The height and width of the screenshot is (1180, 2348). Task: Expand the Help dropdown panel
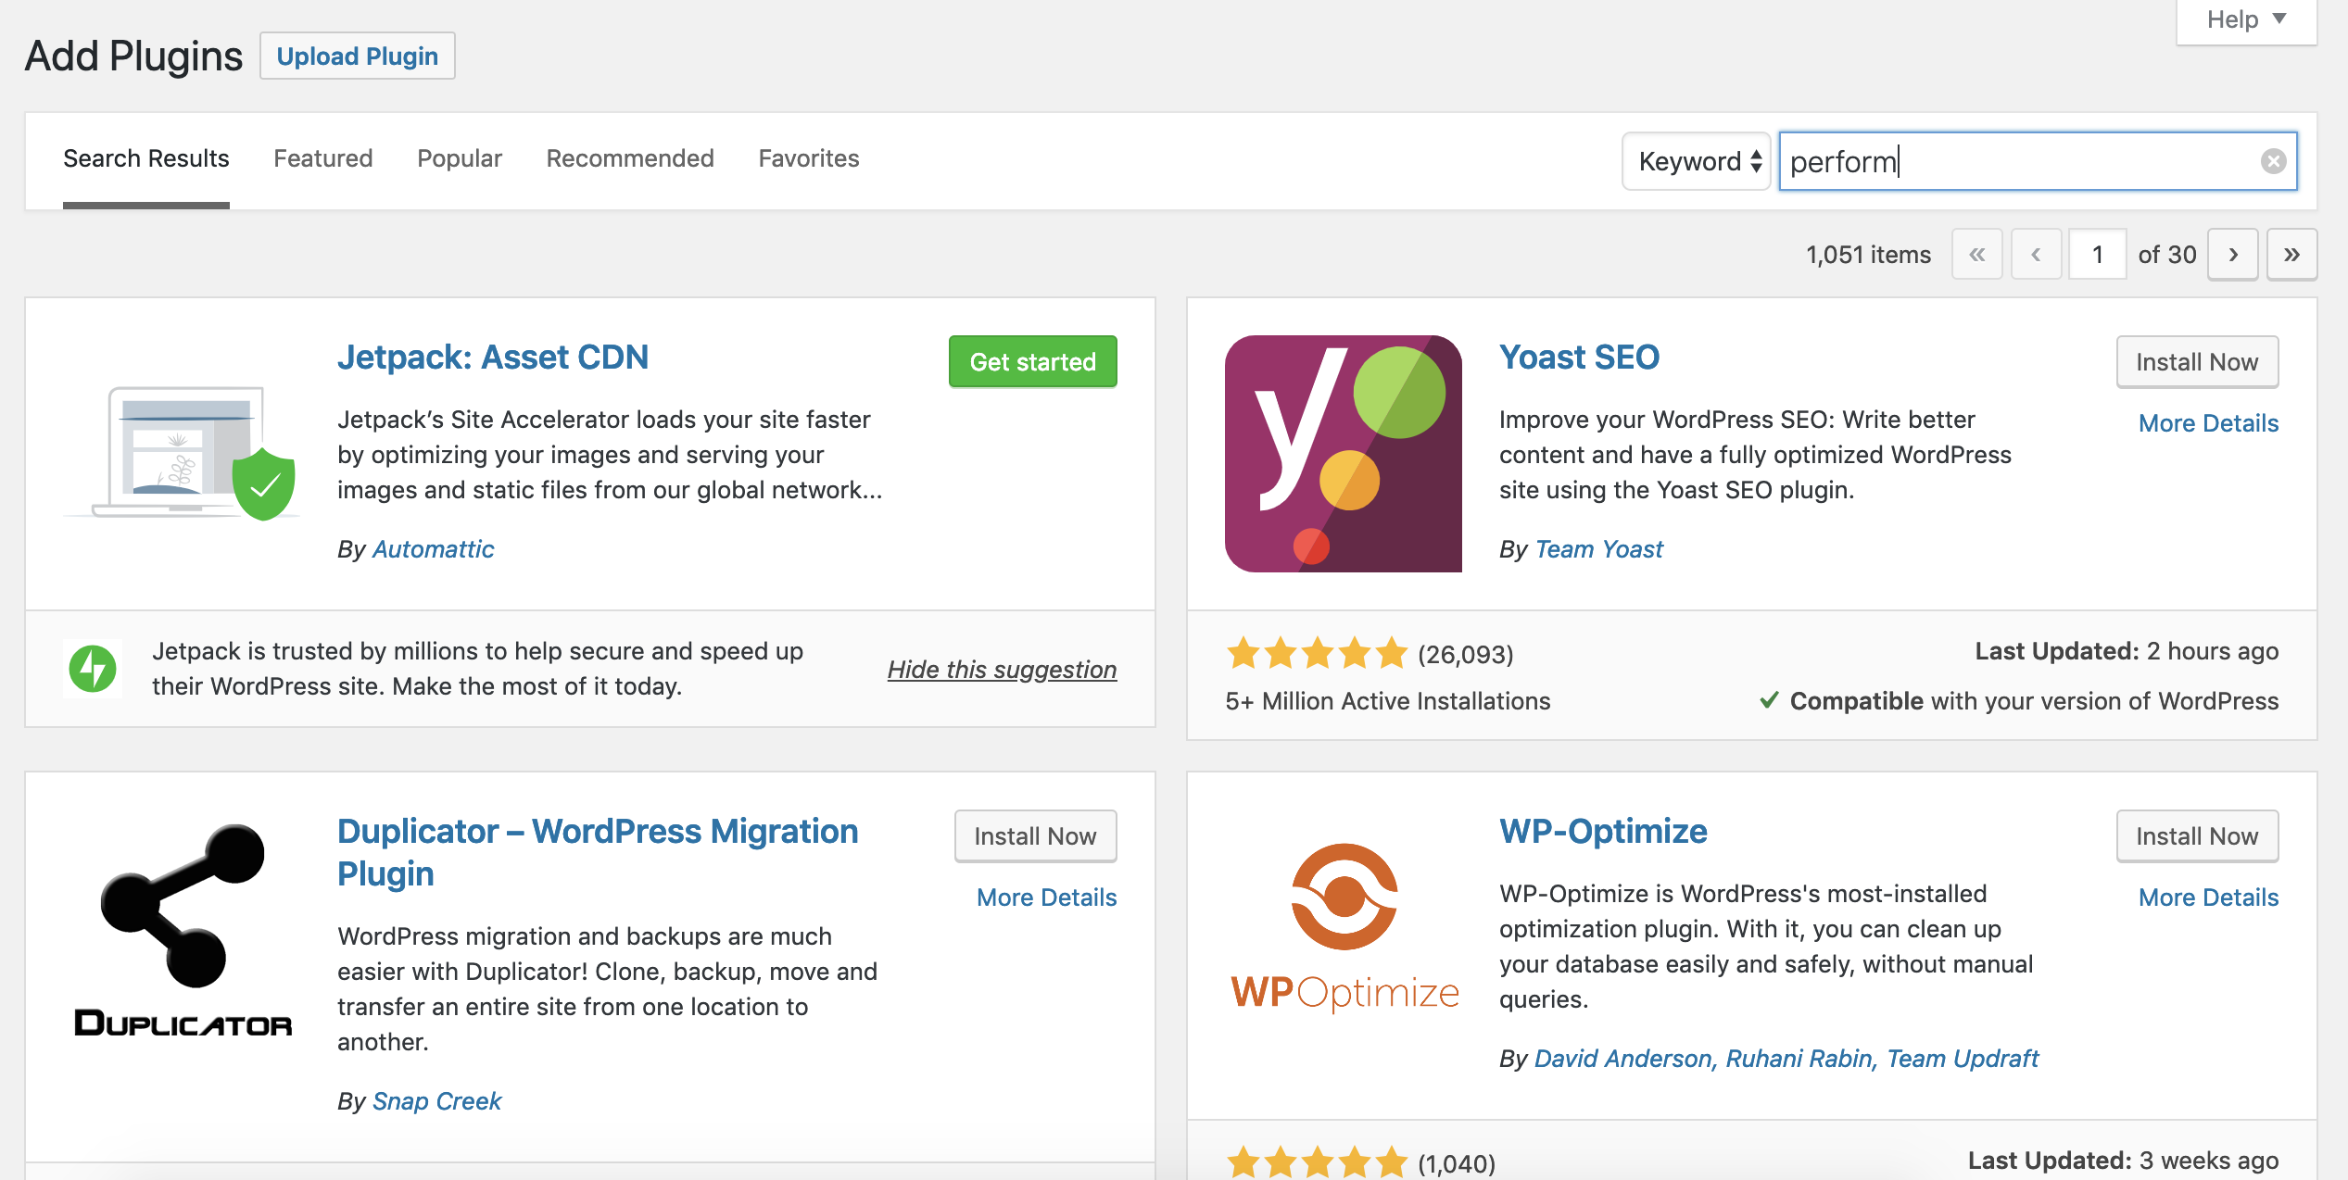coord(2246,19)
